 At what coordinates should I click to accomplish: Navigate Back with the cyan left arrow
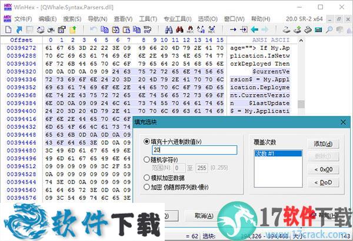(254, 29)
